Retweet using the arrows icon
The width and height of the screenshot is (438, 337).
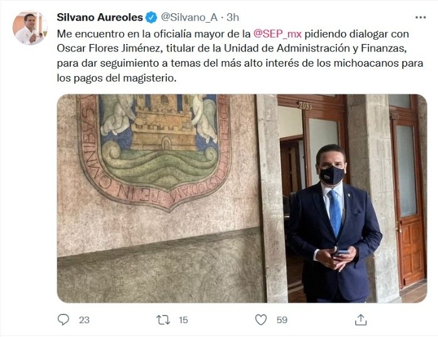[163, 319]
